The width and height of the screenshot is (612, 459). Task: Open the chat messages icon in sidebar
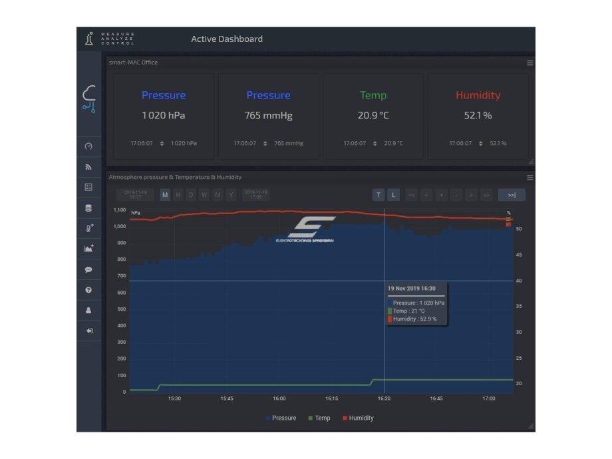coord(88,269)
